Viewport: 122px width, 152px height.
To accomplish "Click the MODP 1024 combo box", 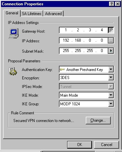I will (x=86, y=104).
